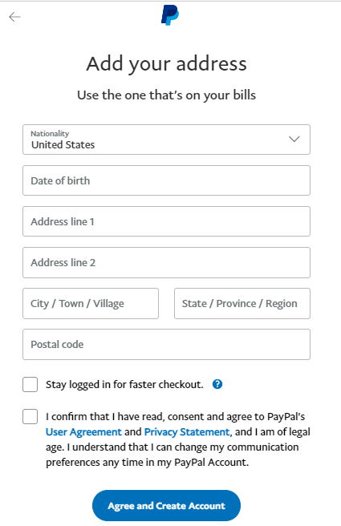Open the Nationality United States dropdown field
The width and height of the screenshot is (341, 526).
tap(166, 140)
